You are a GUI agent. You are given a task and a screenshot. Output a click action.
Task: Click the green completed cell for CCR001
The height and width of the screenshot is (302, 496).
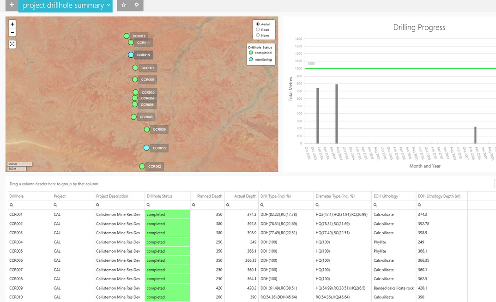click(166, 214)
